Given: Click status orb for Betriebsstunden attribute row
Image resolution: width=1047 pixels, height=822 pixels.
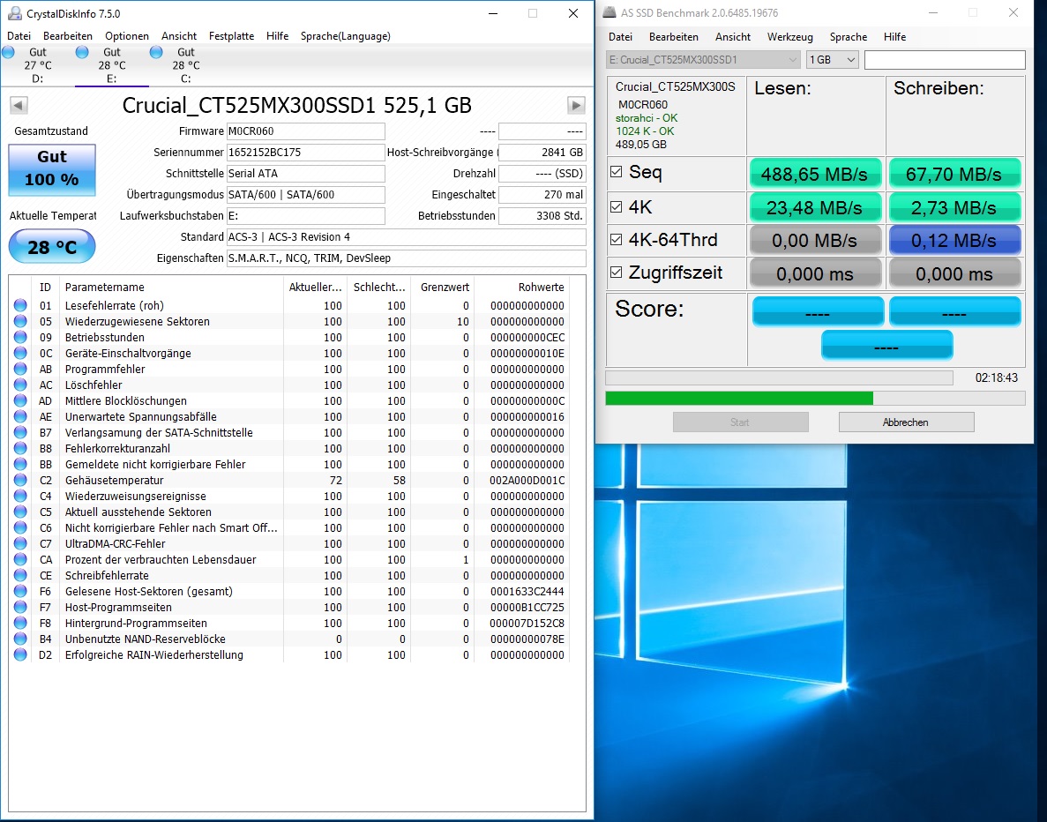Looking at the screenshot, I should click(x=20, y=337).
